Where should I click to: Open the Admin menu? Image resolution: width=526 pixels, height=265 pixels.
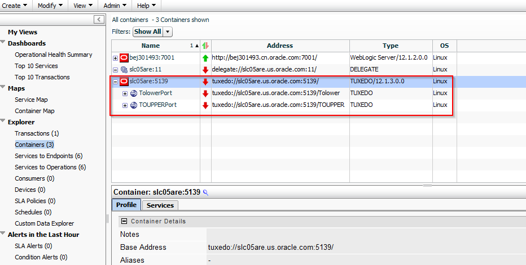click(115, 6)
